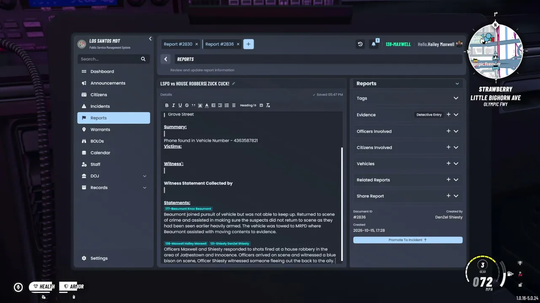Underline text using the editor toolbar

180,105
